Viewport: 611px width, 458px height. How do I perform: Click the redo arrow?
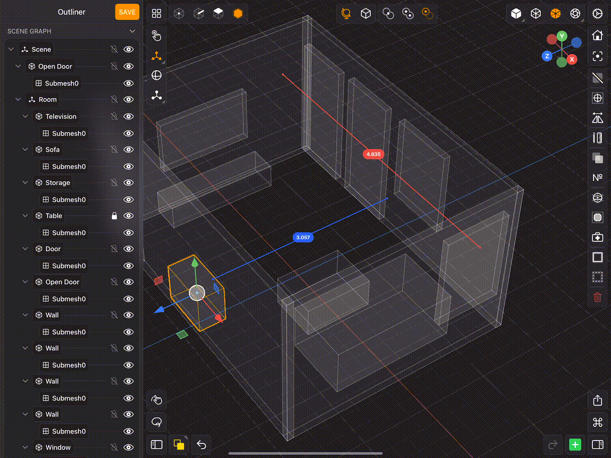pyautogui.click(x=553, y=444)
